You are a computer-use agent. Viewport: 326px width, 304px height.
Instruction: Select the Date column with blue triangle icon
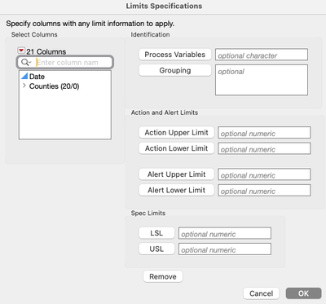pos(37,77)
